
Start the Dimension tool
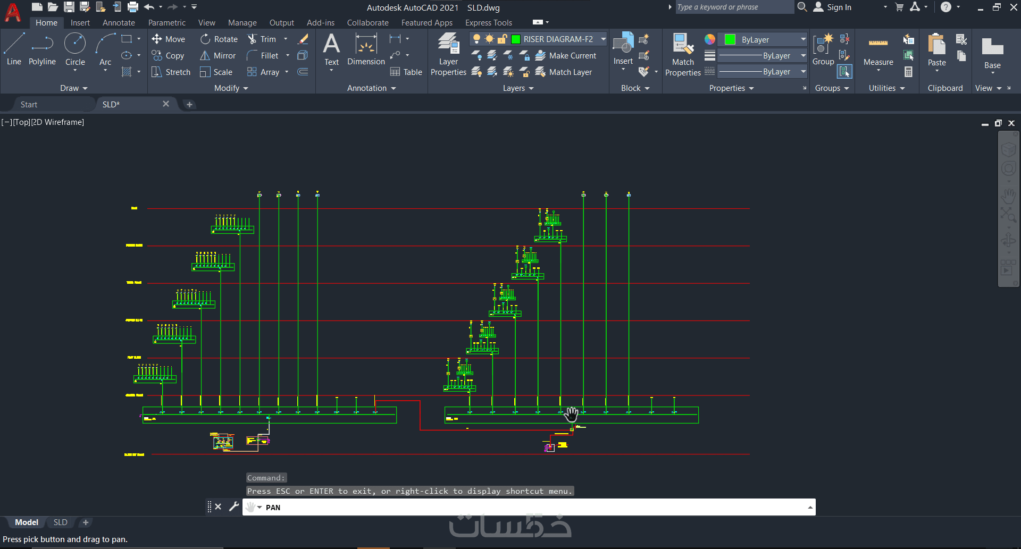click(366, 49)
